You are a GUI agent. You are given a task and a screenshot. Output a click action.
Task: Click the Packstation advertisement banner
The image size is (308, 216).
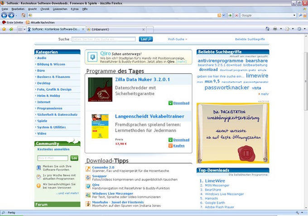click(x=233, y=133)
